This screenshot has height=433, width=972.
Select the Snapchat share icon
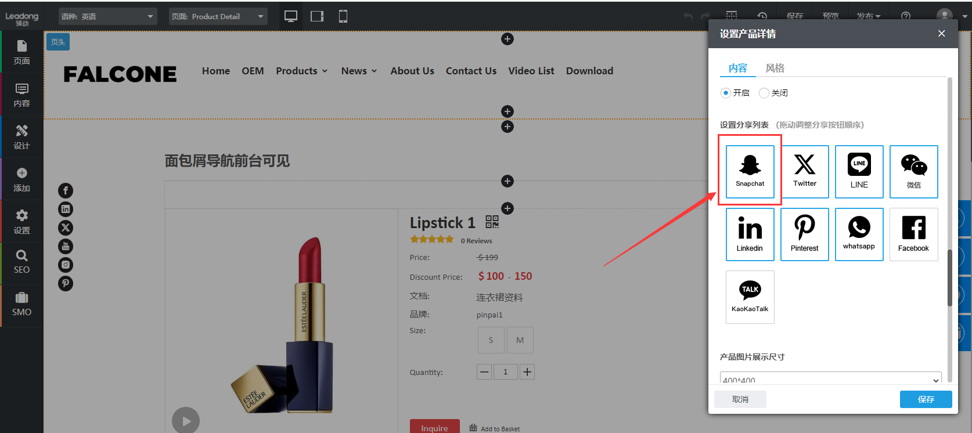(x=750, y=171)
